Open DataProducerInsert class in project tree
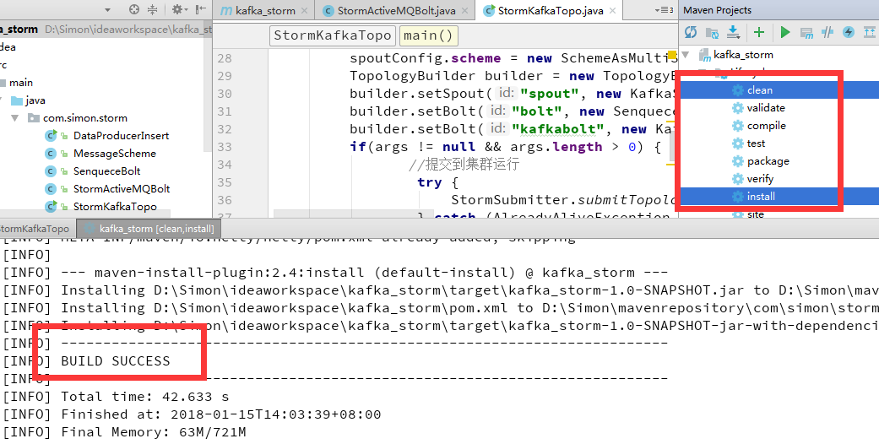879x444 pixels. point(121,136)
